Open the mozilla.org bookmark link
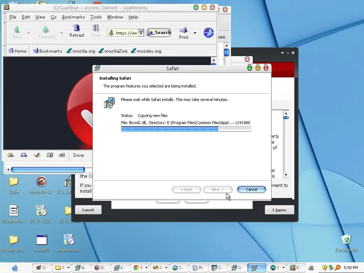 tap(81, 51)
